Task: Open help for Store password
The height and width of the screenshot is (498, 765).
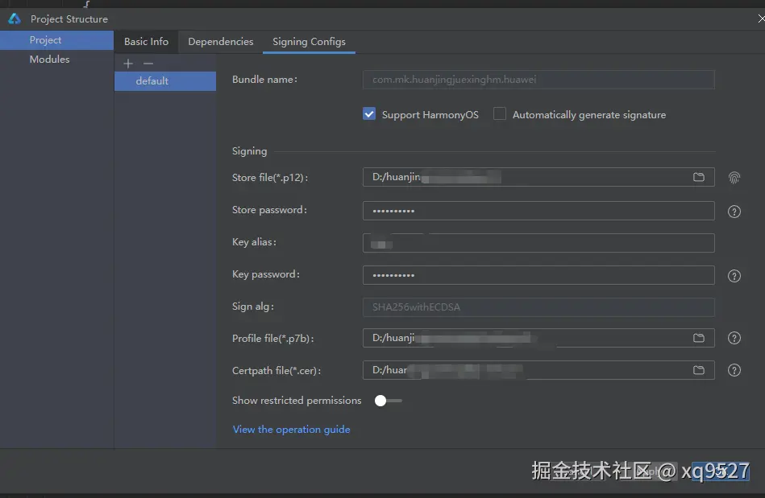Action: click(734, 212)
